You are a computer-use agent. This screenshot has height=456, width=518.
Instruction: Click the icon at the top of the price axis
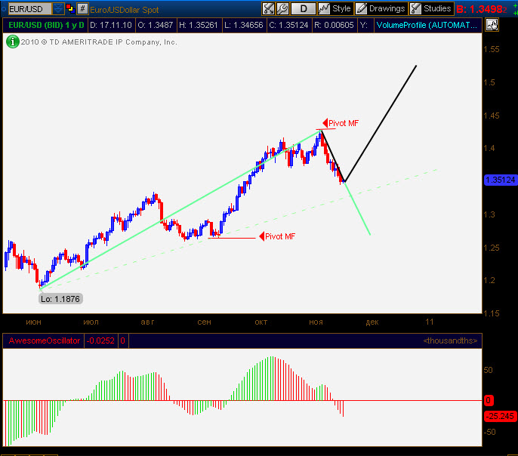pyautogui.click(x=492, y=25)
